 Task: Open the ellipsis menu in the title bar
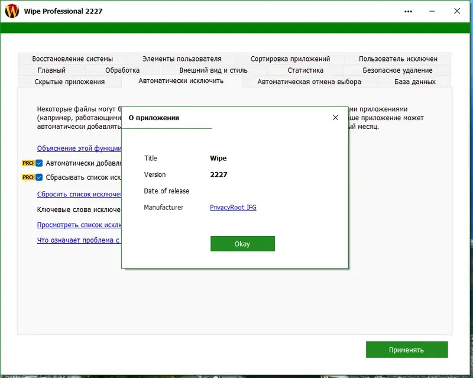tap(407, 11)
